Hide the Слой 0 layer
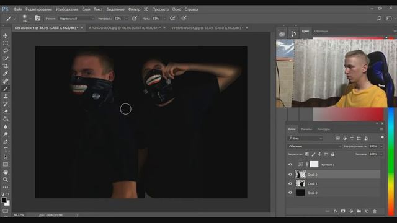Screen dimensions: 397x223 (x=290, y=193)
